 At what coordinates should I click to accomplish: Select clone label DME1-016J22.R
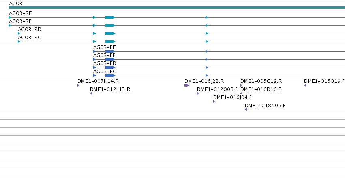tap(204, 81)
